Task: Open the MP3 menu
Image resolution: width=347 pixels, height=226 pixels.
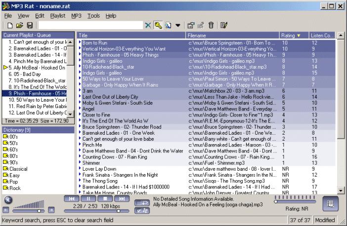Action: click(x=76, y=16)
